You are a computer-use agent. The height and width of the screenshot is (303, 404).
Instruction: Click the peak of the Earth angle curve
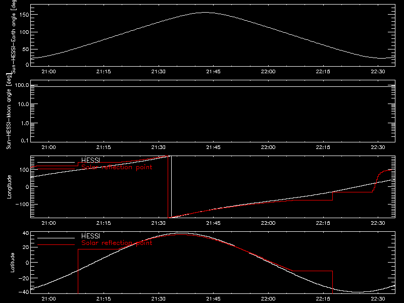click(206, 12)
